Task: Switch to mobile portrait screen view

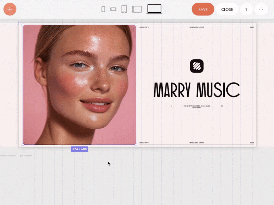Action: pyautogui.click(x=103, y=9)
